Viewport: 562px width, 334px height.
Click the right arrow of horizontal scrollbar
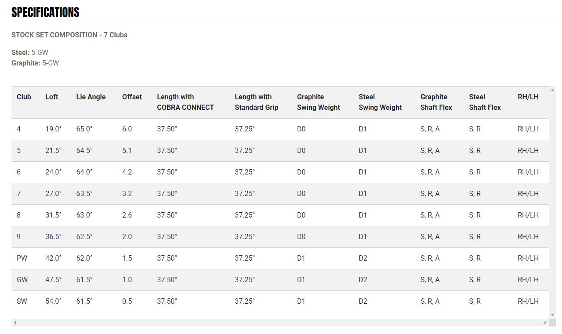pyautogui.click(x=545, y=323)
